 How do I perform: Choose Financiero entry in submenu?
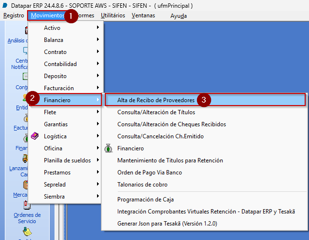(205, 148)
